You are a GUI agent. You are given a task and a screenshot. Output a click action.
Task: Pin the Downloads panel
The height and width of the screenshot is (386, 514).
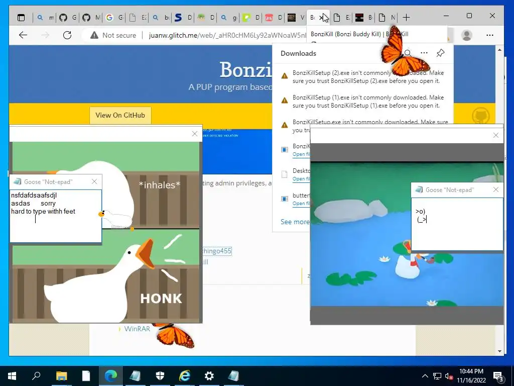440,53
